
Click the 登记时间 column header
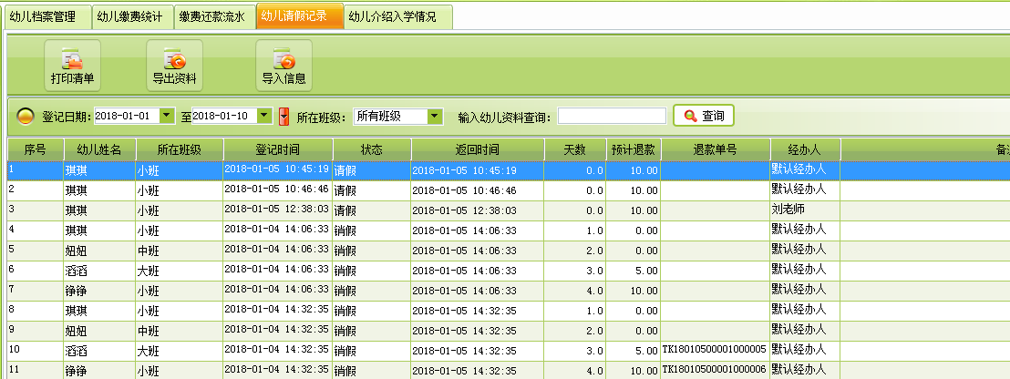tap(278, 149)
